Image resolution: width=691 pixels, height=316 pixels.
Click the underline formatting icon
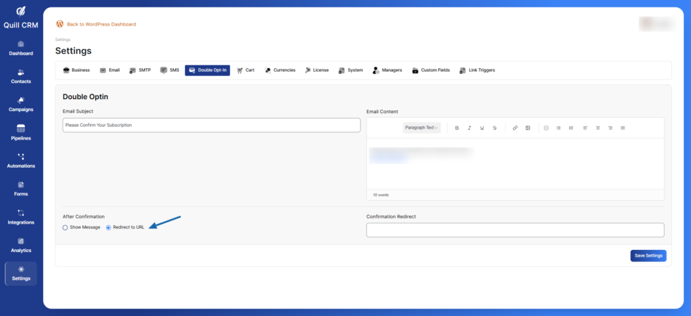pyautogui.click(x=482, y=127)
